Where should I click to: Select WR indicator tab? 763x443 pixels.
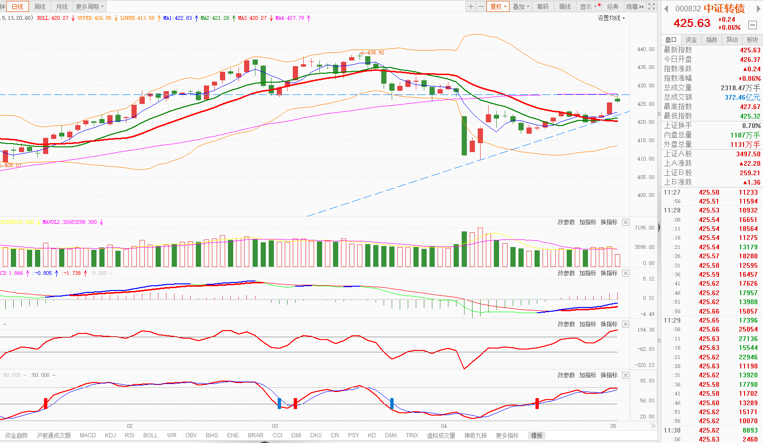pos(172,435)
